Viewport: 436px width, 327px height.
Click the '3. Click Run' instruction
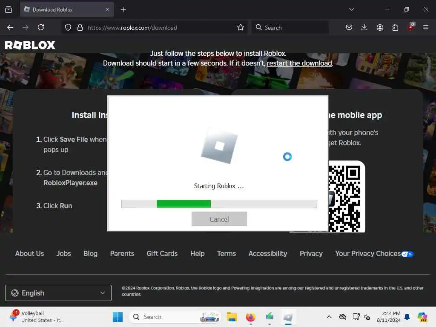pos(54,206)
